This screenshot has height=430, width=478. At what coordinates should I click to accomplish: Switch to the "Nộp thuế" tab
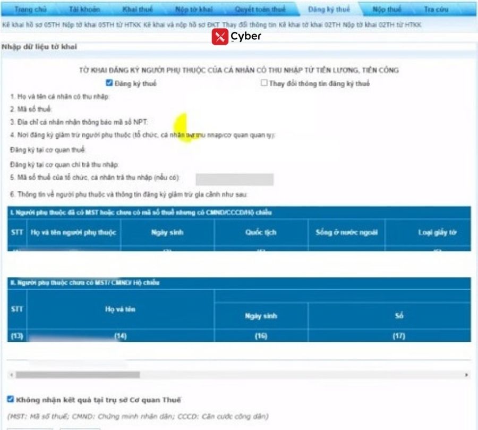point(387,10)
